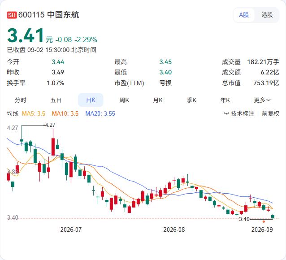Click the 4.27 high price annotation

(x=50, y=125)
